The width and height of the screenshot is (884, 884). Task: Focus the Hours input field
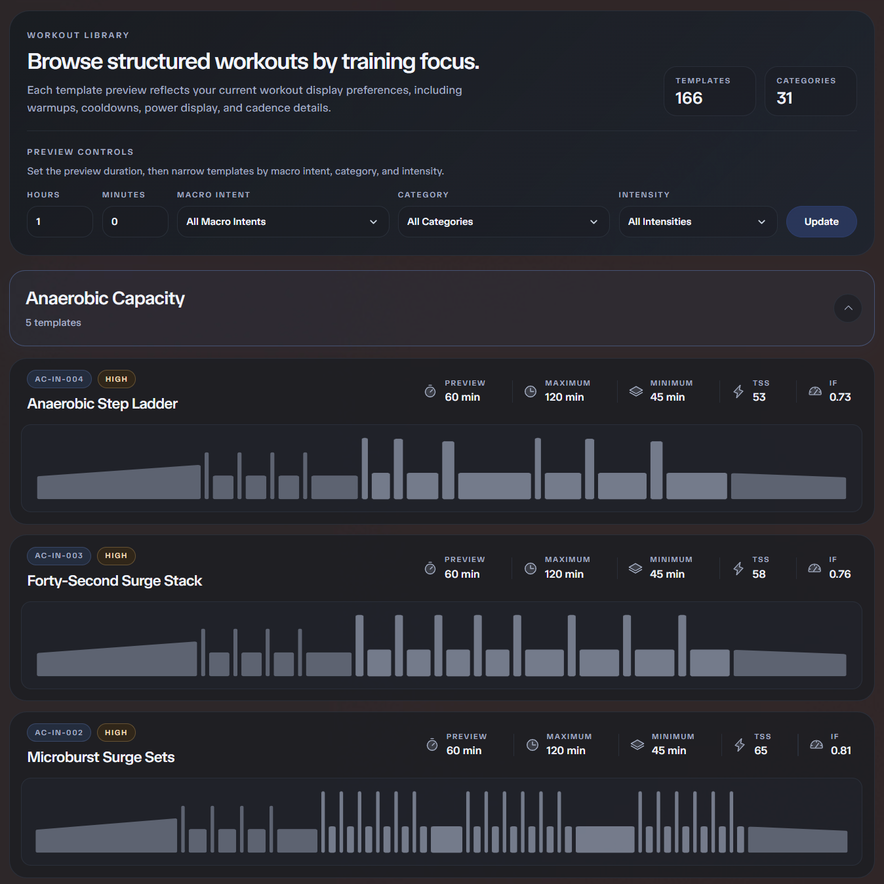[60, 222]
